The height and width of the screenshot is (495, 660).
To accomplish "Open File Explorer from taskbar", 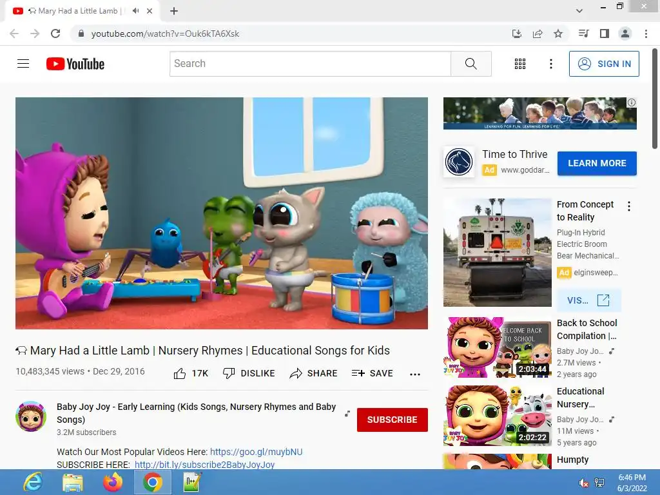I will click(73, 482).
